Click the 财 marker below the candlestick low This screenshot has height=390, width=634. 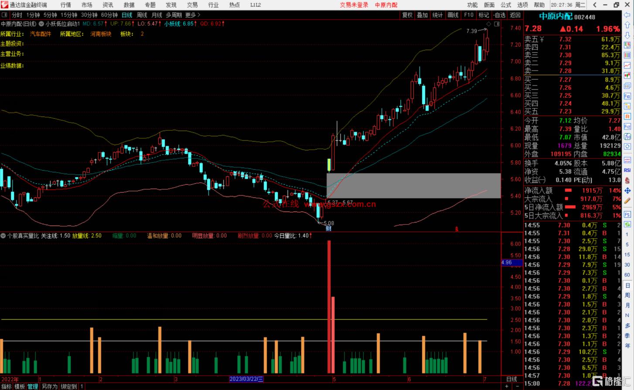[328, 228]
